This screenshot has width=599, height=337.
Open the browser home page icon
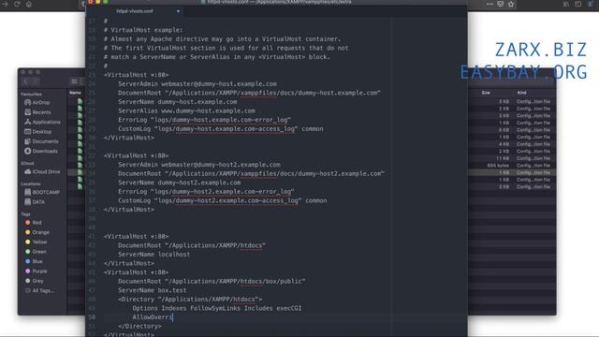coord(29,4)
